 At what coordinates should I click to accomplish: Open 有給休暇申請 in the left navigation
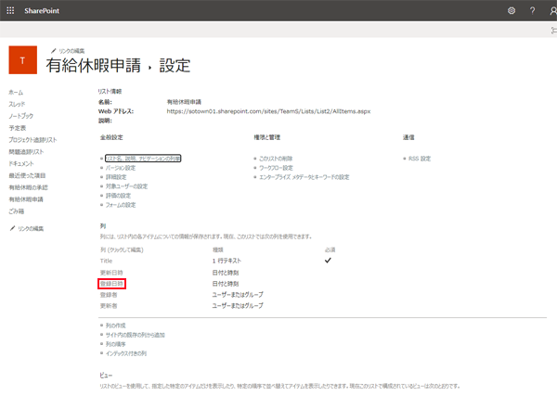click(x=26, y=199)
